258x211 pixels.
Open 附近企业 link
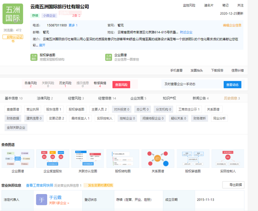186,32
